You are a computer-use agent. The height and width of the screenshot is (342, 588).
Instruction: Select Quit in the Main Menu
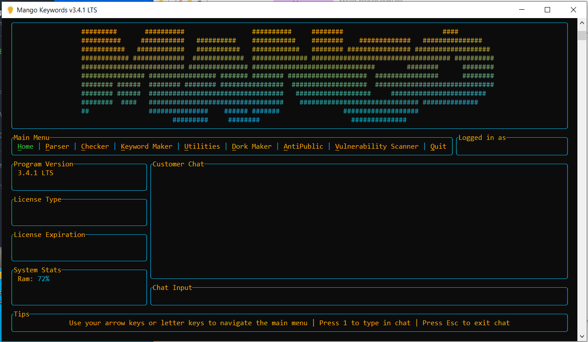coord(438,147)
